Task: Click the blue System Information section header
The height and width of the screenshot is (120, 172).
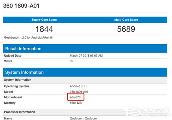Action: click(x=85, y=72)
